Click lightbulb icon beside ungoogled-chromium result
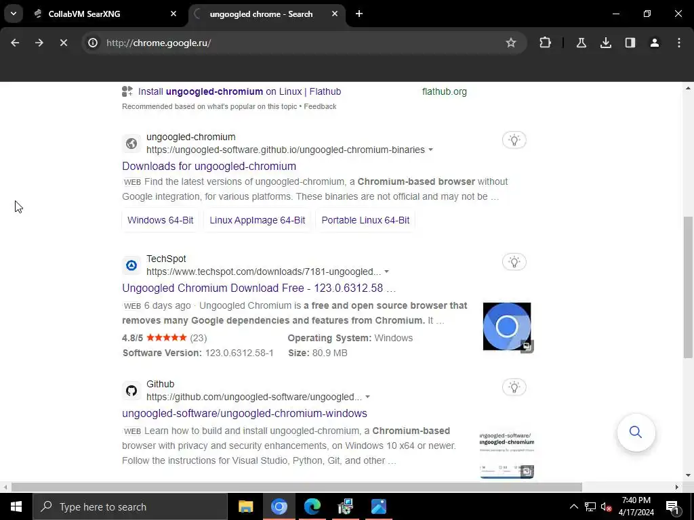Screen dimensions: 694x520 tap(514, 140)
